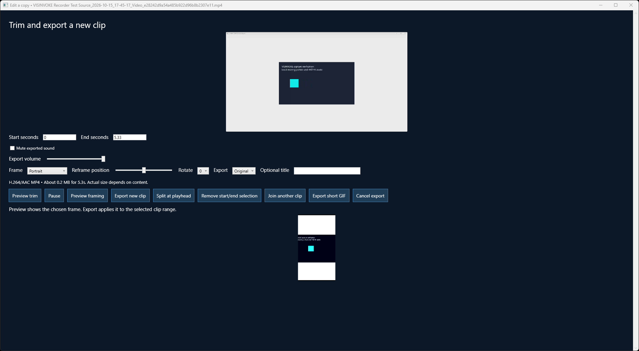
Task: Click the portrait framing preview thumbnail
Action: tap(317, 248)
